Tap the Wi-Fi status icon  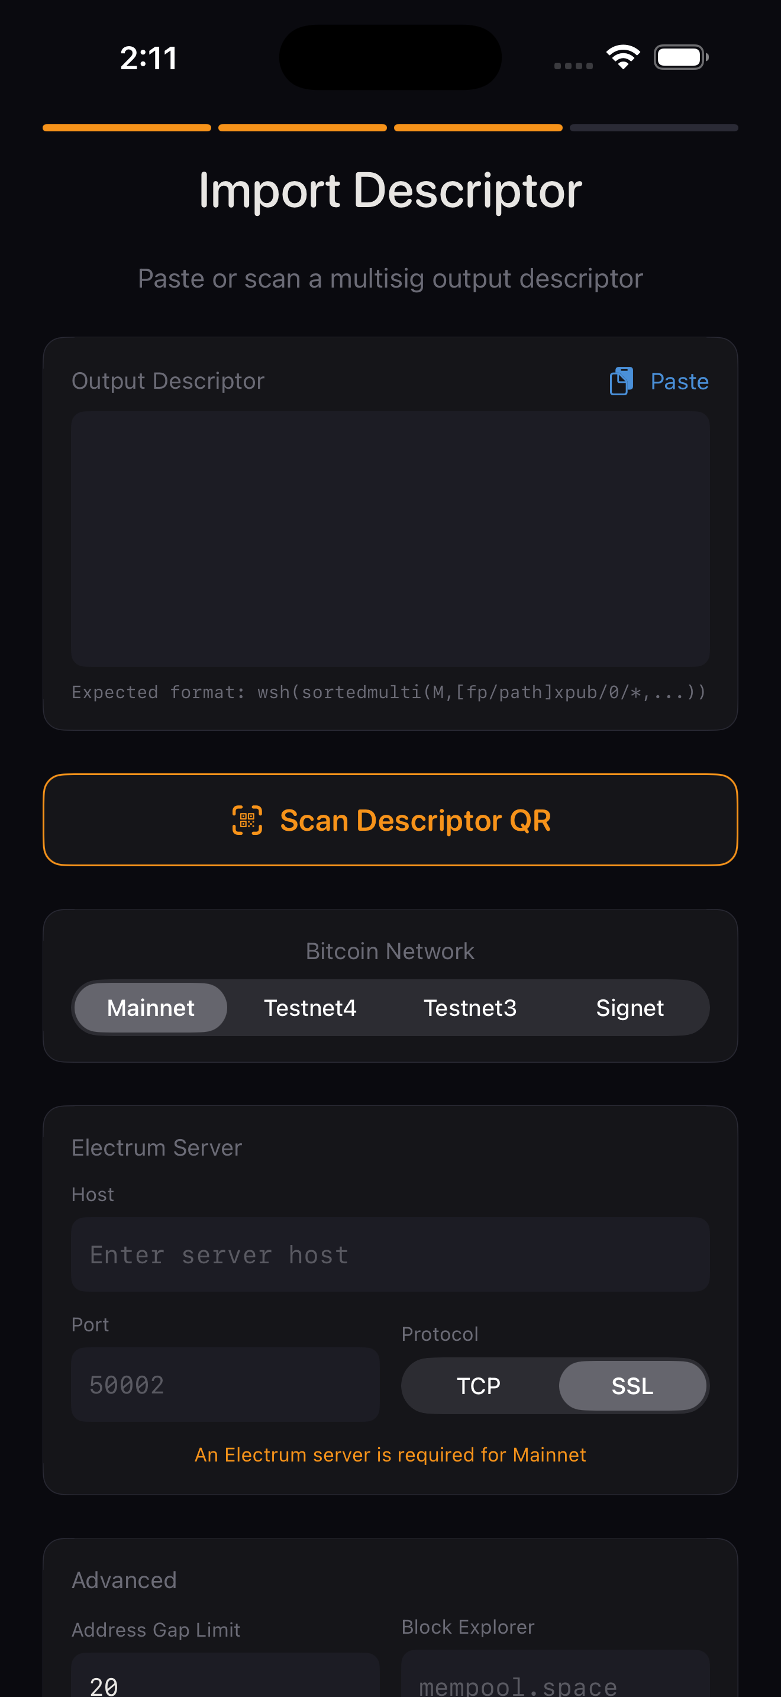tap(622, 57)
